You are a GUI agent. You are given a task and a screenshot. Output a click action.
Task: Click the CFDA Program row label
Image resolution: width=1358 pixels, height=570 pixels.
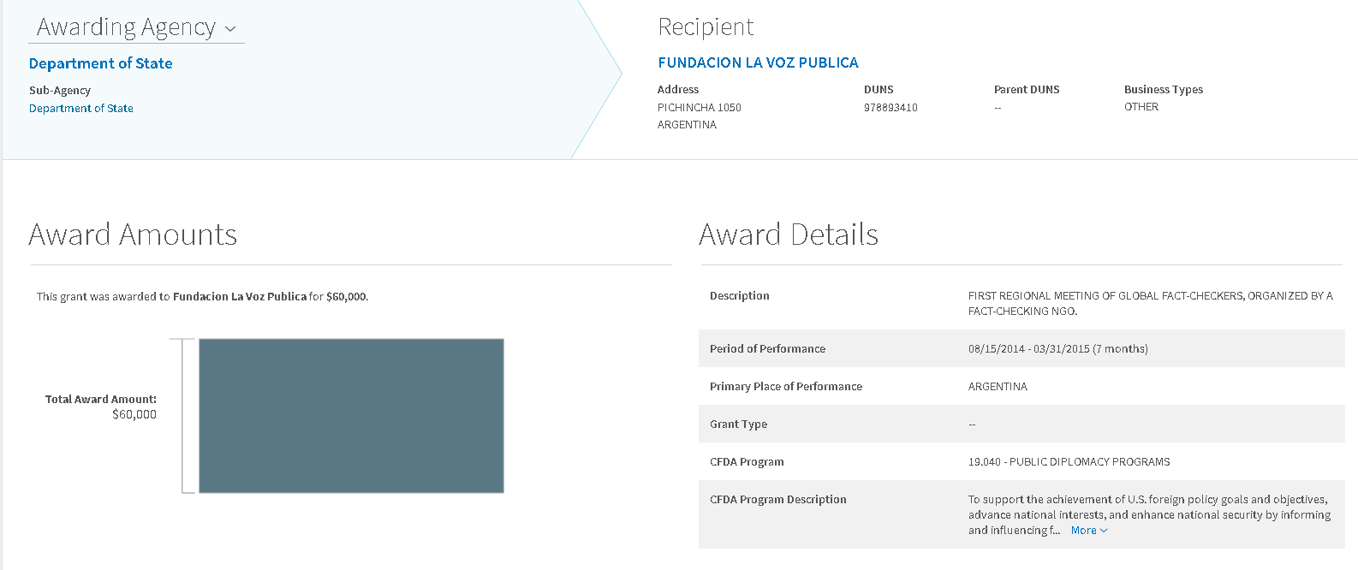[x=747, y=462]
